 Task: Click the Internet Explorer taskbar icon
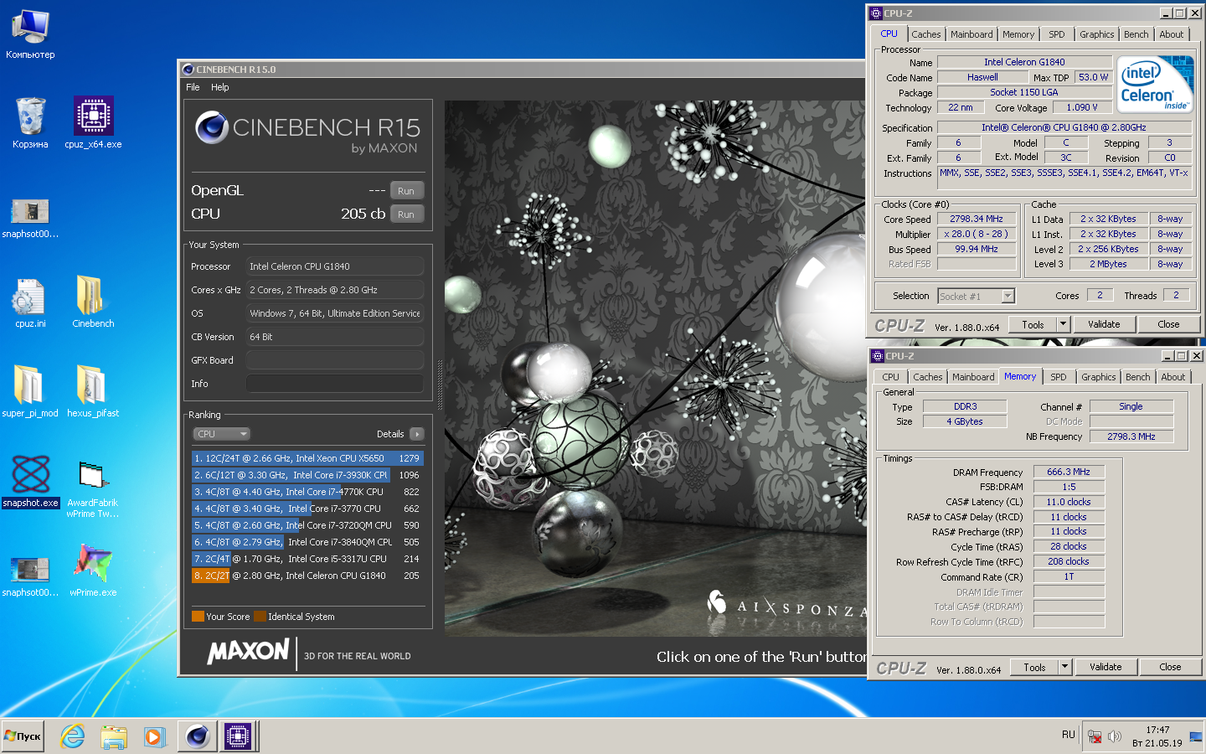[x=73, y=736]
